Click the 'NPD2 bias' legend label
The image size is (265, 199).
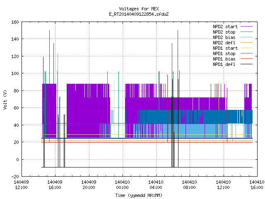pyautogui.click(x=224, y=37)
